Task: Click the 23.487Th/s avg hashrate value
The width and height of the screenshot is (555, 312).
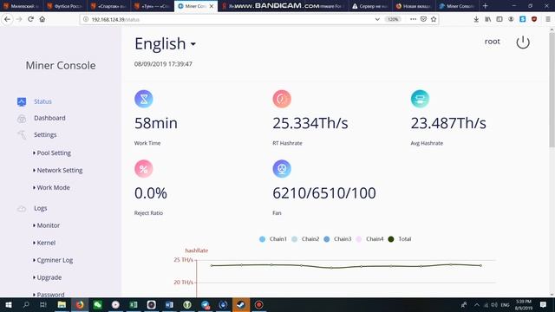Action: (448, 123)
